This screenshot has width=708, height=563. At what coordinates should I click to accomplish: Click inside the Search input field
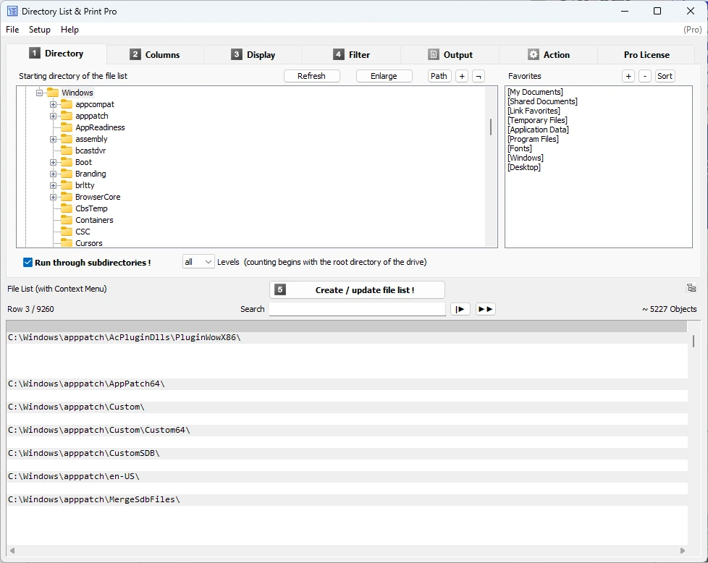pyautogui.click(x=357, y=309)
